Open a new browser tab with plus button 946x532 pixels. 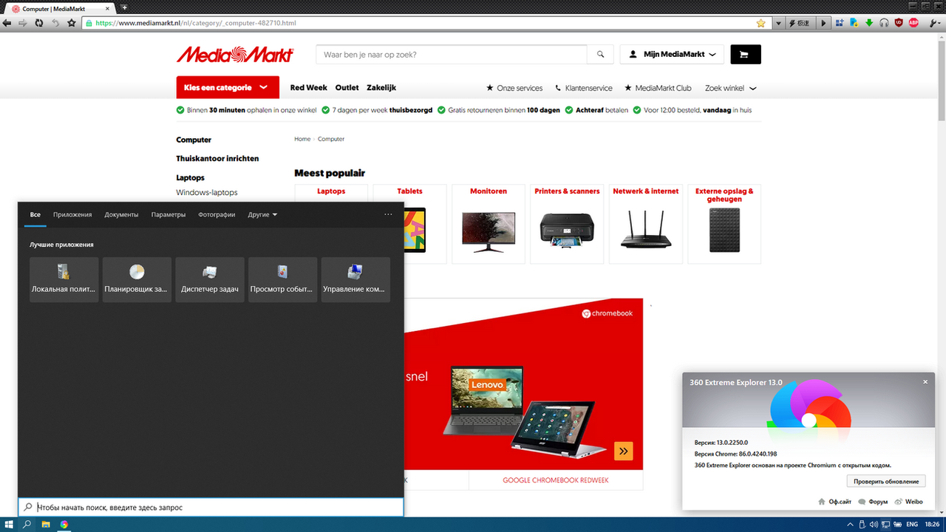124,7
